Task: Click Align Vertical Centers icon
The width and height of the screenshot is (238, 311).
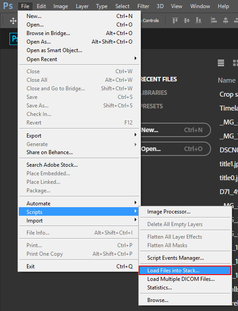Action: tap(187, 20)
